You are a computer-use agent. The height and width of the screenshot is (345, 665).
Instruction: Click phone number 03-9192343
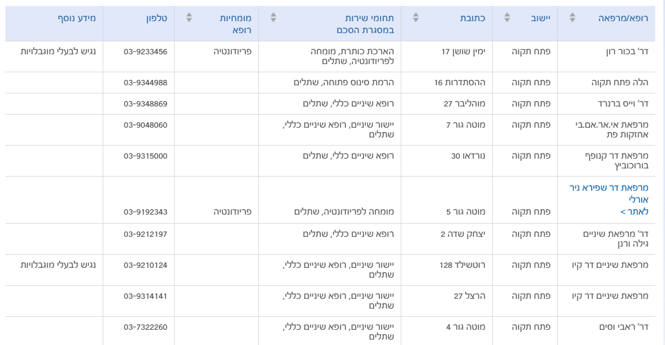point(145,211)
